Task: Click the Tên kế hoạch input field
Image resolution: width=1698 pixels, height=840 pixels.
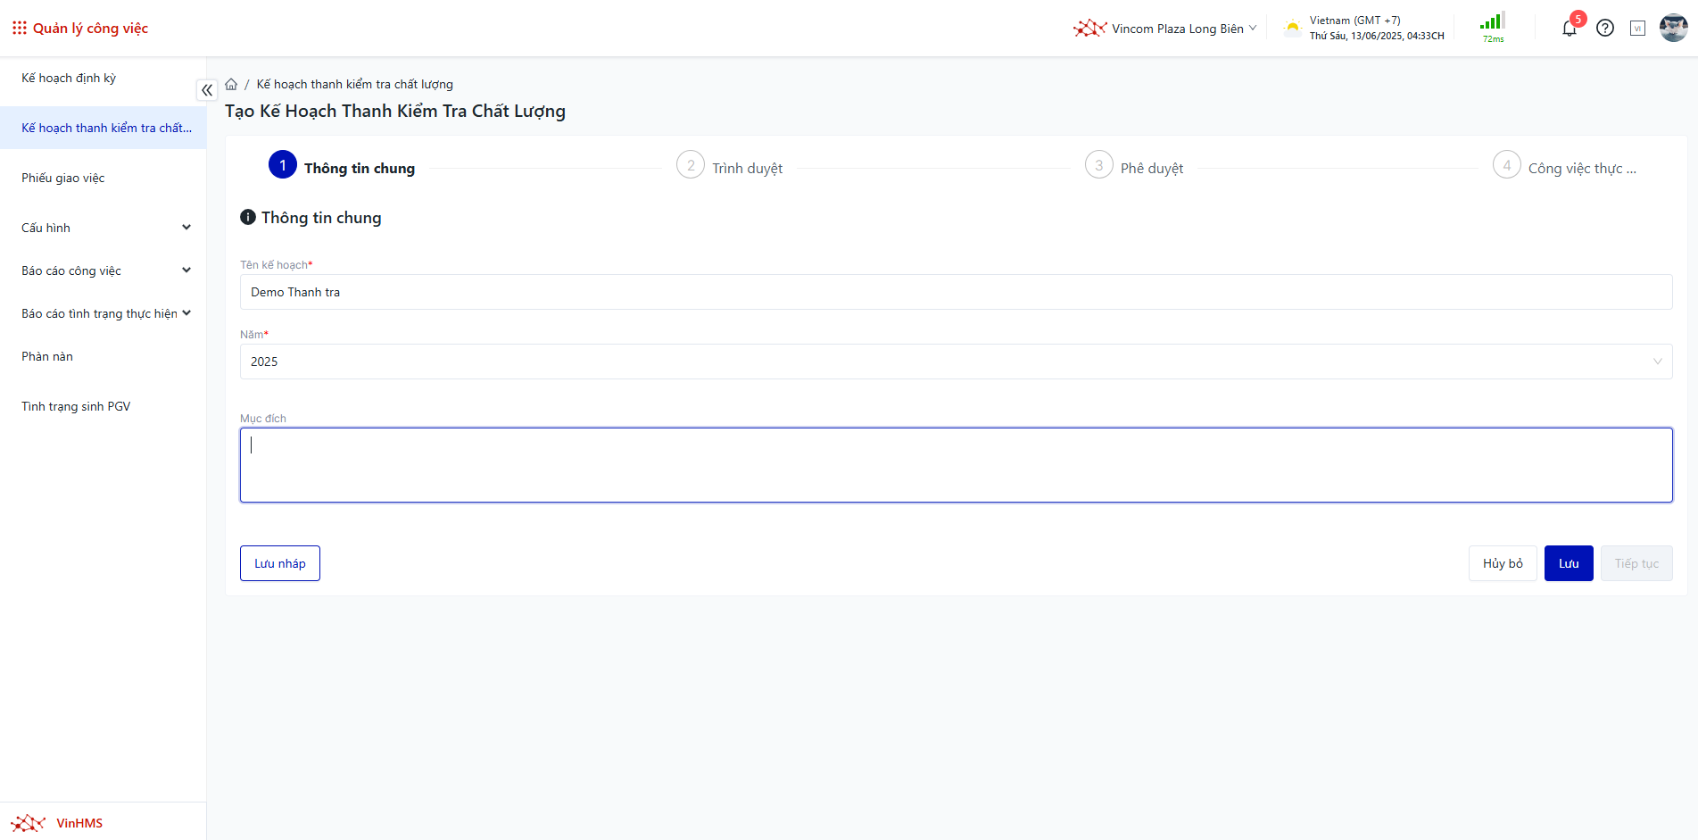Action: [x=956, y=292]
